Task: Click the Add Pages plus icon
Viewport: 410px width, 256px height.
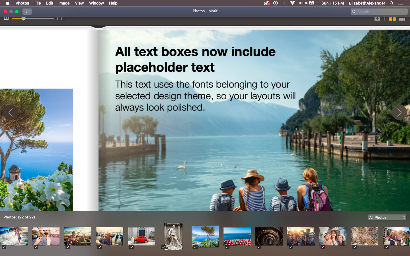Action: pyautogui.click(x=377, y=19)
